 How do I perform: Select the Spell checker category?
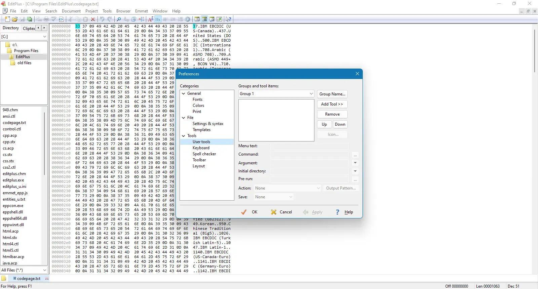coord(204,154)
